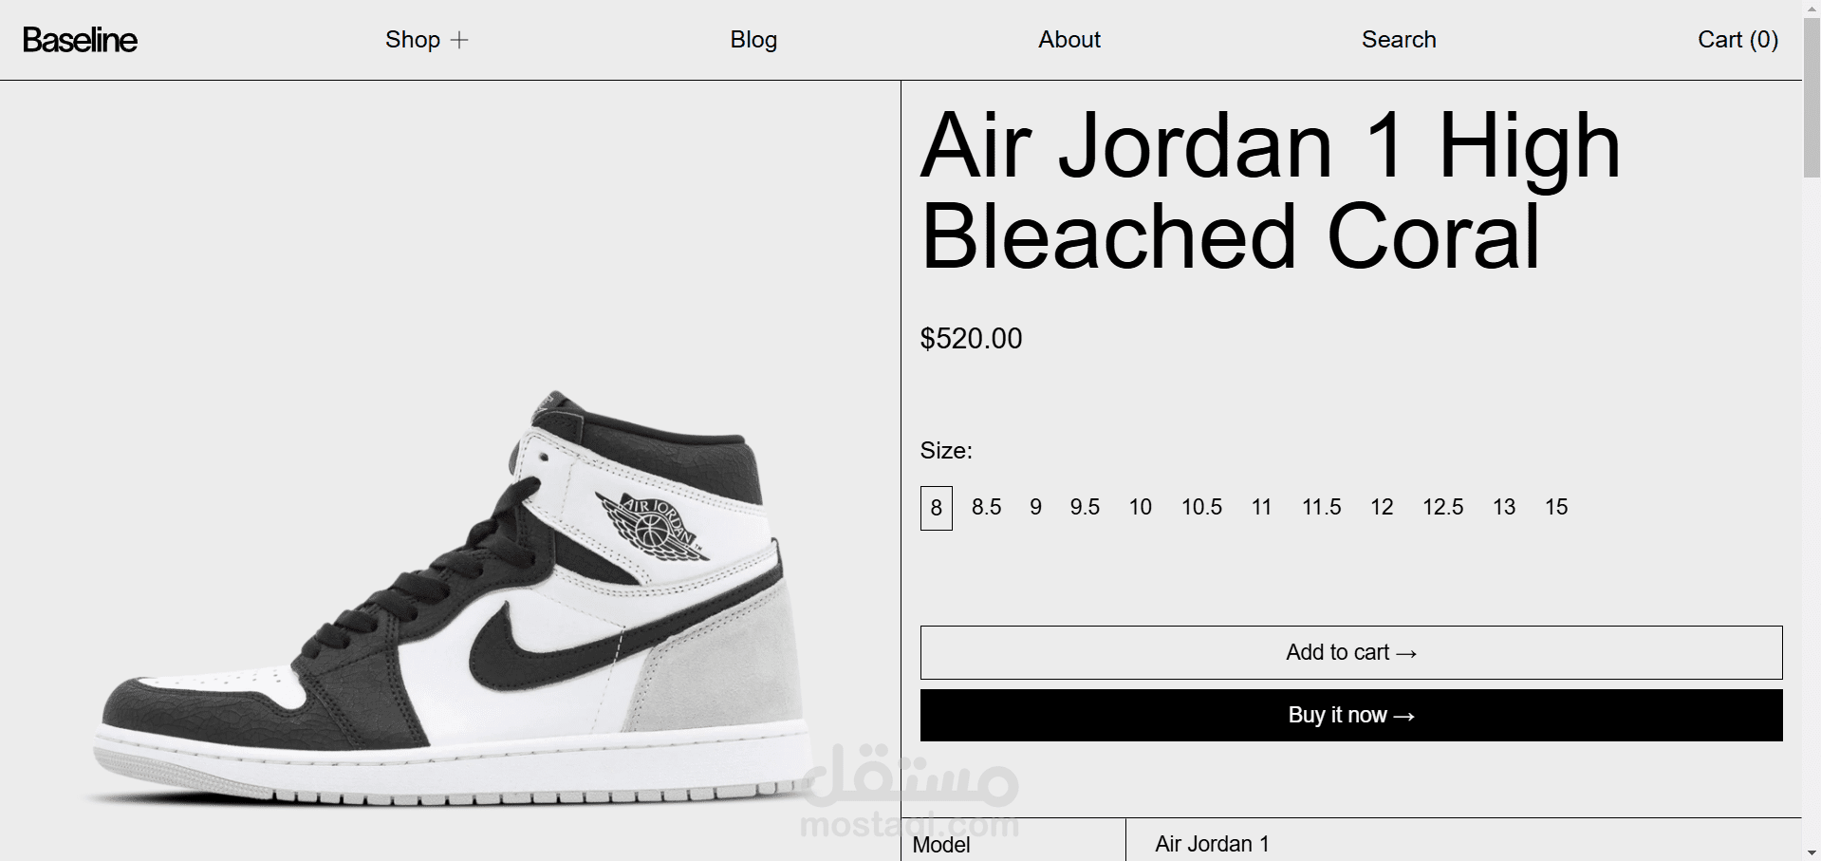Select size 8
1821x861 pixels.
937,508
